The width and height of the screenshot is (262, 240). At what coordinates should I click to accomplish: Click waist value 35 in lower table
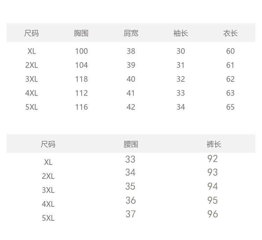[130, 186]
